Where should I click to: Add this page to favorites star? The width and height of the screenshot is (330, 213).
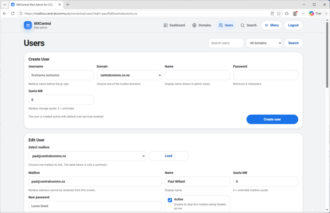pyautogui.click(x=279, y=13)
